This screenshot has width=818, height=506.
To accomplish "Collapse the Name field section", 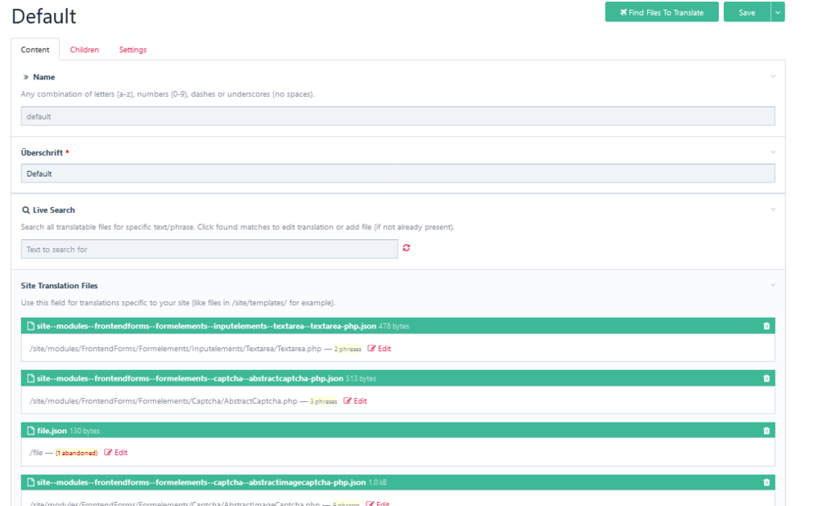I will tap(773, 76).
